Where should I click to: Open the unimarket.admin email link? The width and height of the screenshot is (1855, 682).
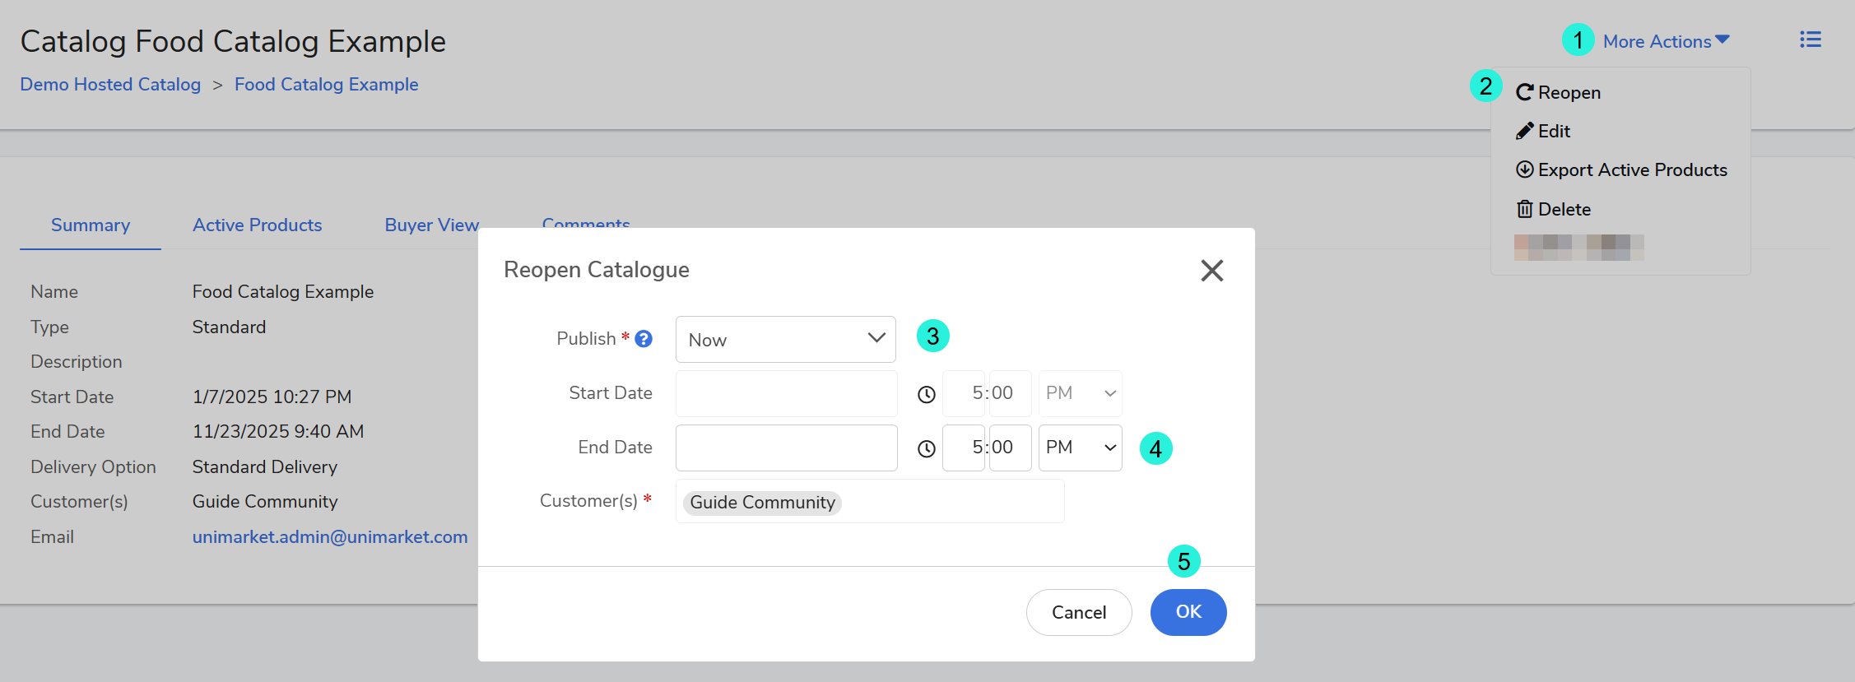coord(329,536)
